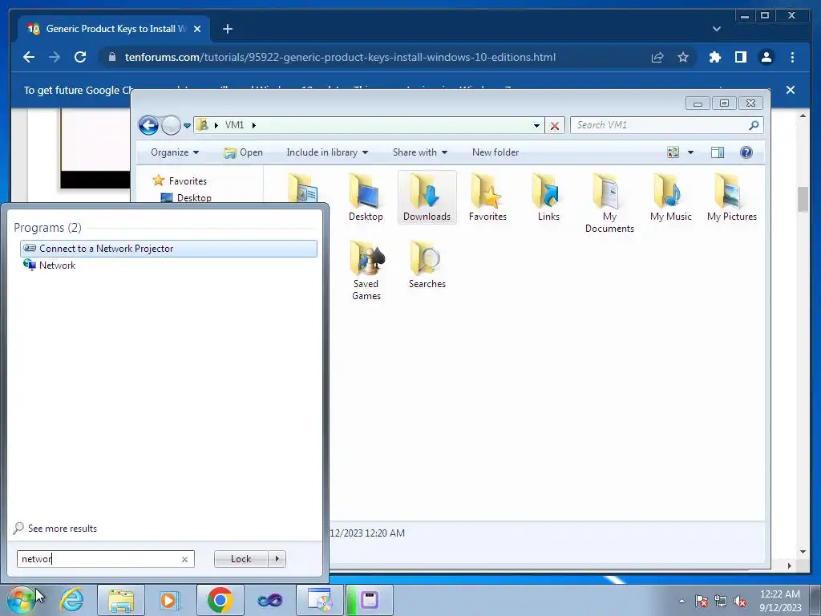This screenshot has height=616, width=821.
Task: Open a new Chrome tab
Action: pos(227,29)
